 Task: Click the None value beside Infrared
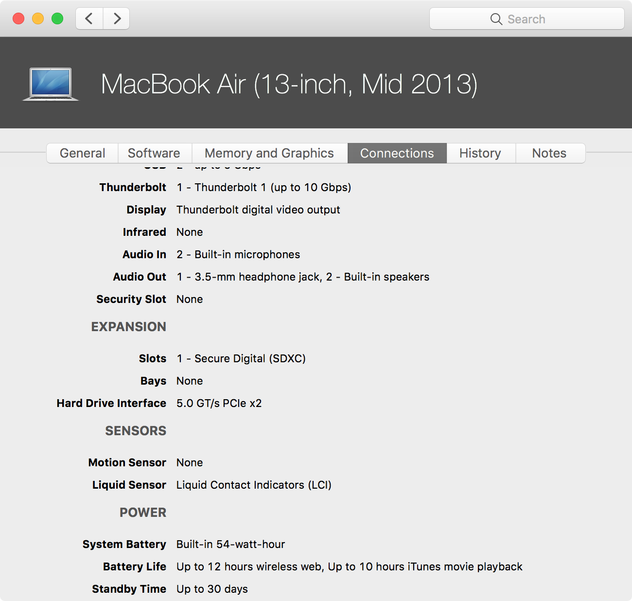click(x=190, y=232)
